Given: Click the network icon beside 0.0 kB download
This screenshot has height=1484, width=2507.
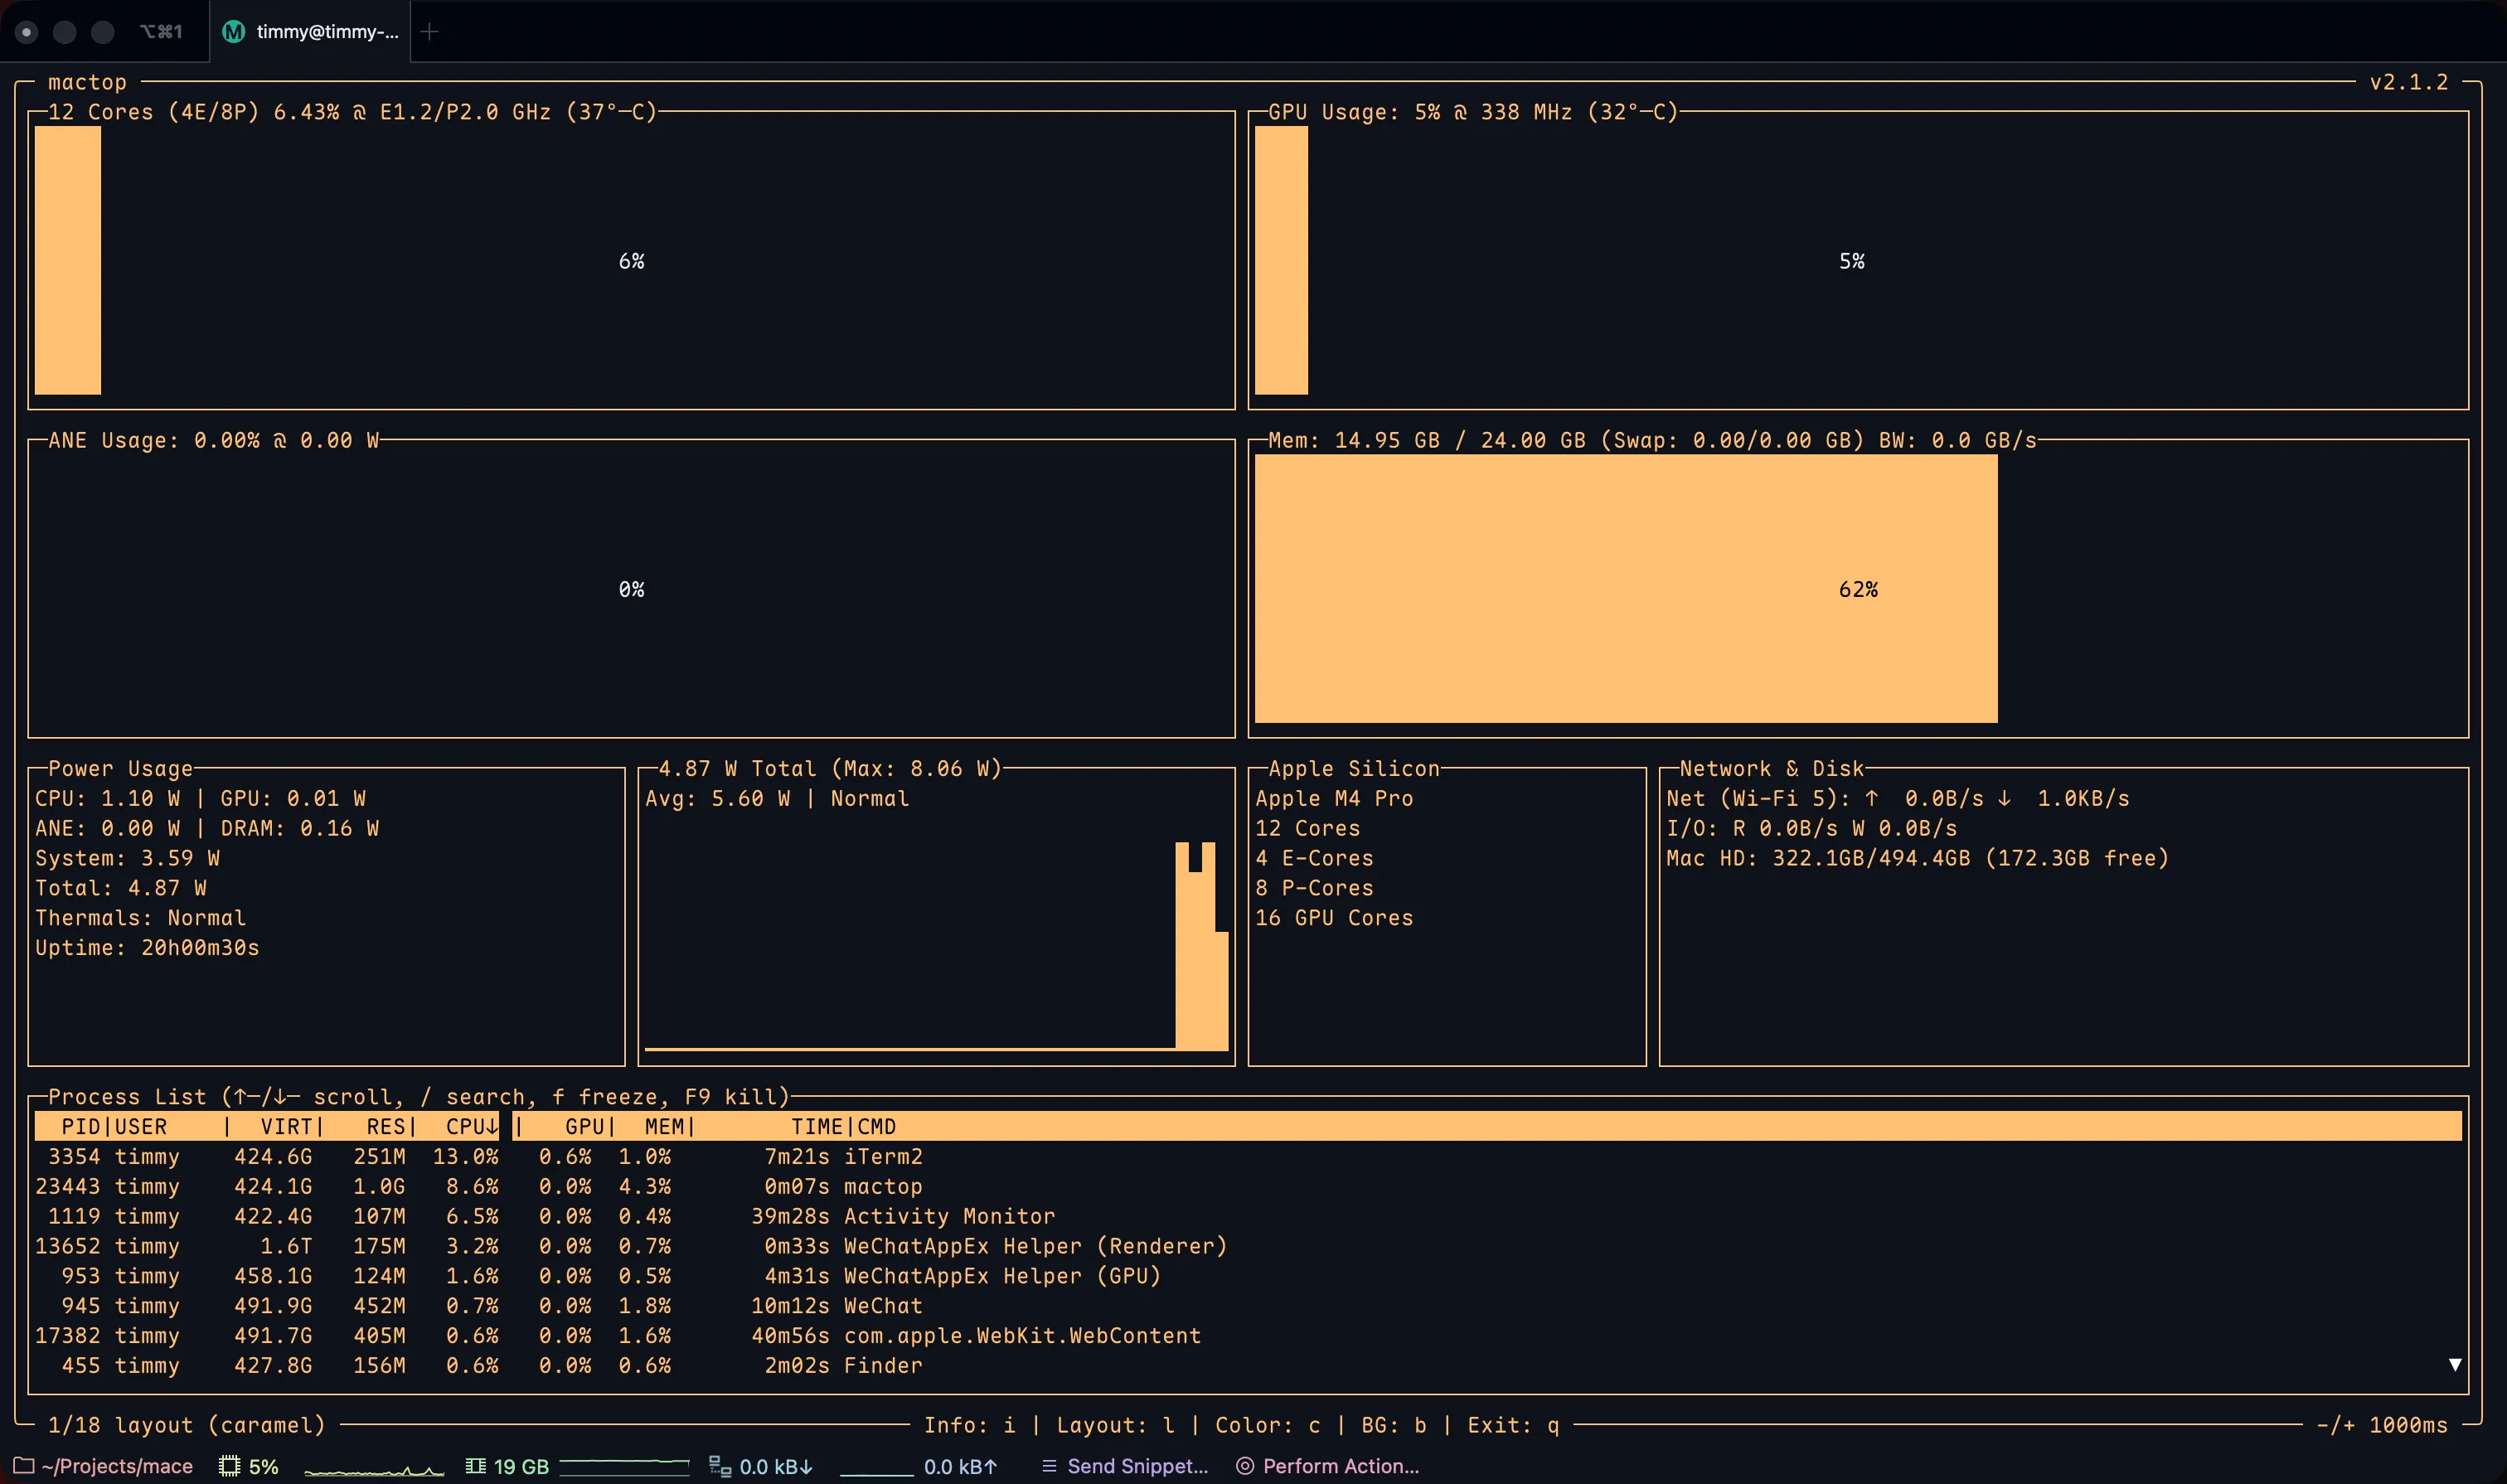Looking at the screenshot, I should tap(719, 1466).
